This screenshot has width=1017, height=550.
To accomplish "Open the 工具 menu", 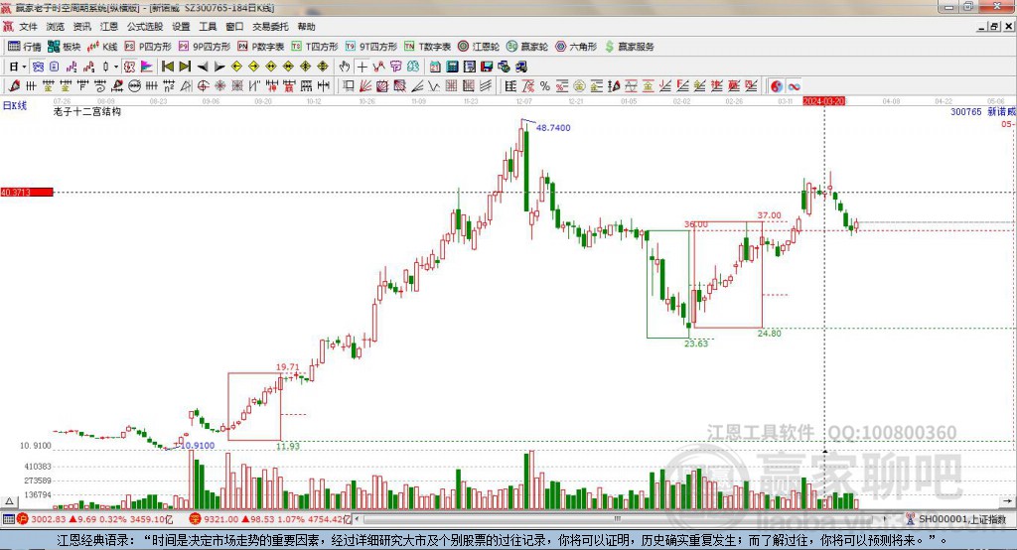I will (208, 27).
